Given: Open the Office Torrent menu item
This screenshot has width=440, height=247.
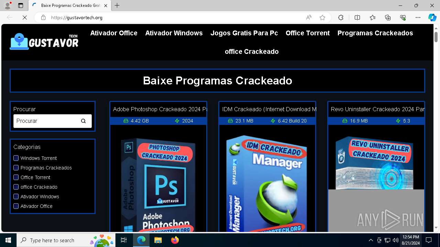Looking at the screenshot, I should point(308,33).
